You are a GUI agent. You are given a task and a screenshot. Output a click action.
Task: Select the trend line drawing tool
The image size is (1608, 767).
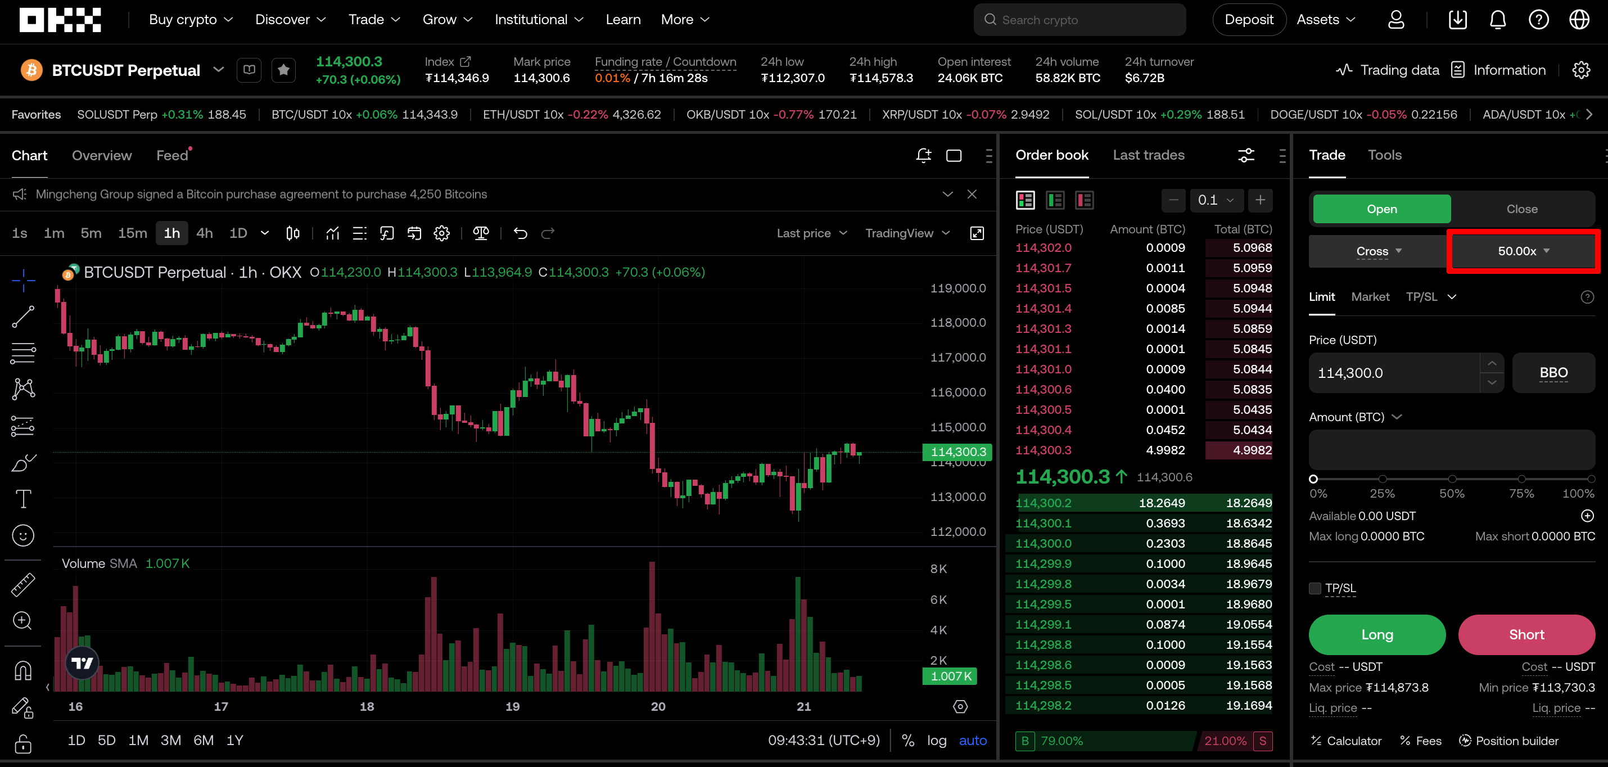tap(23, 317)
